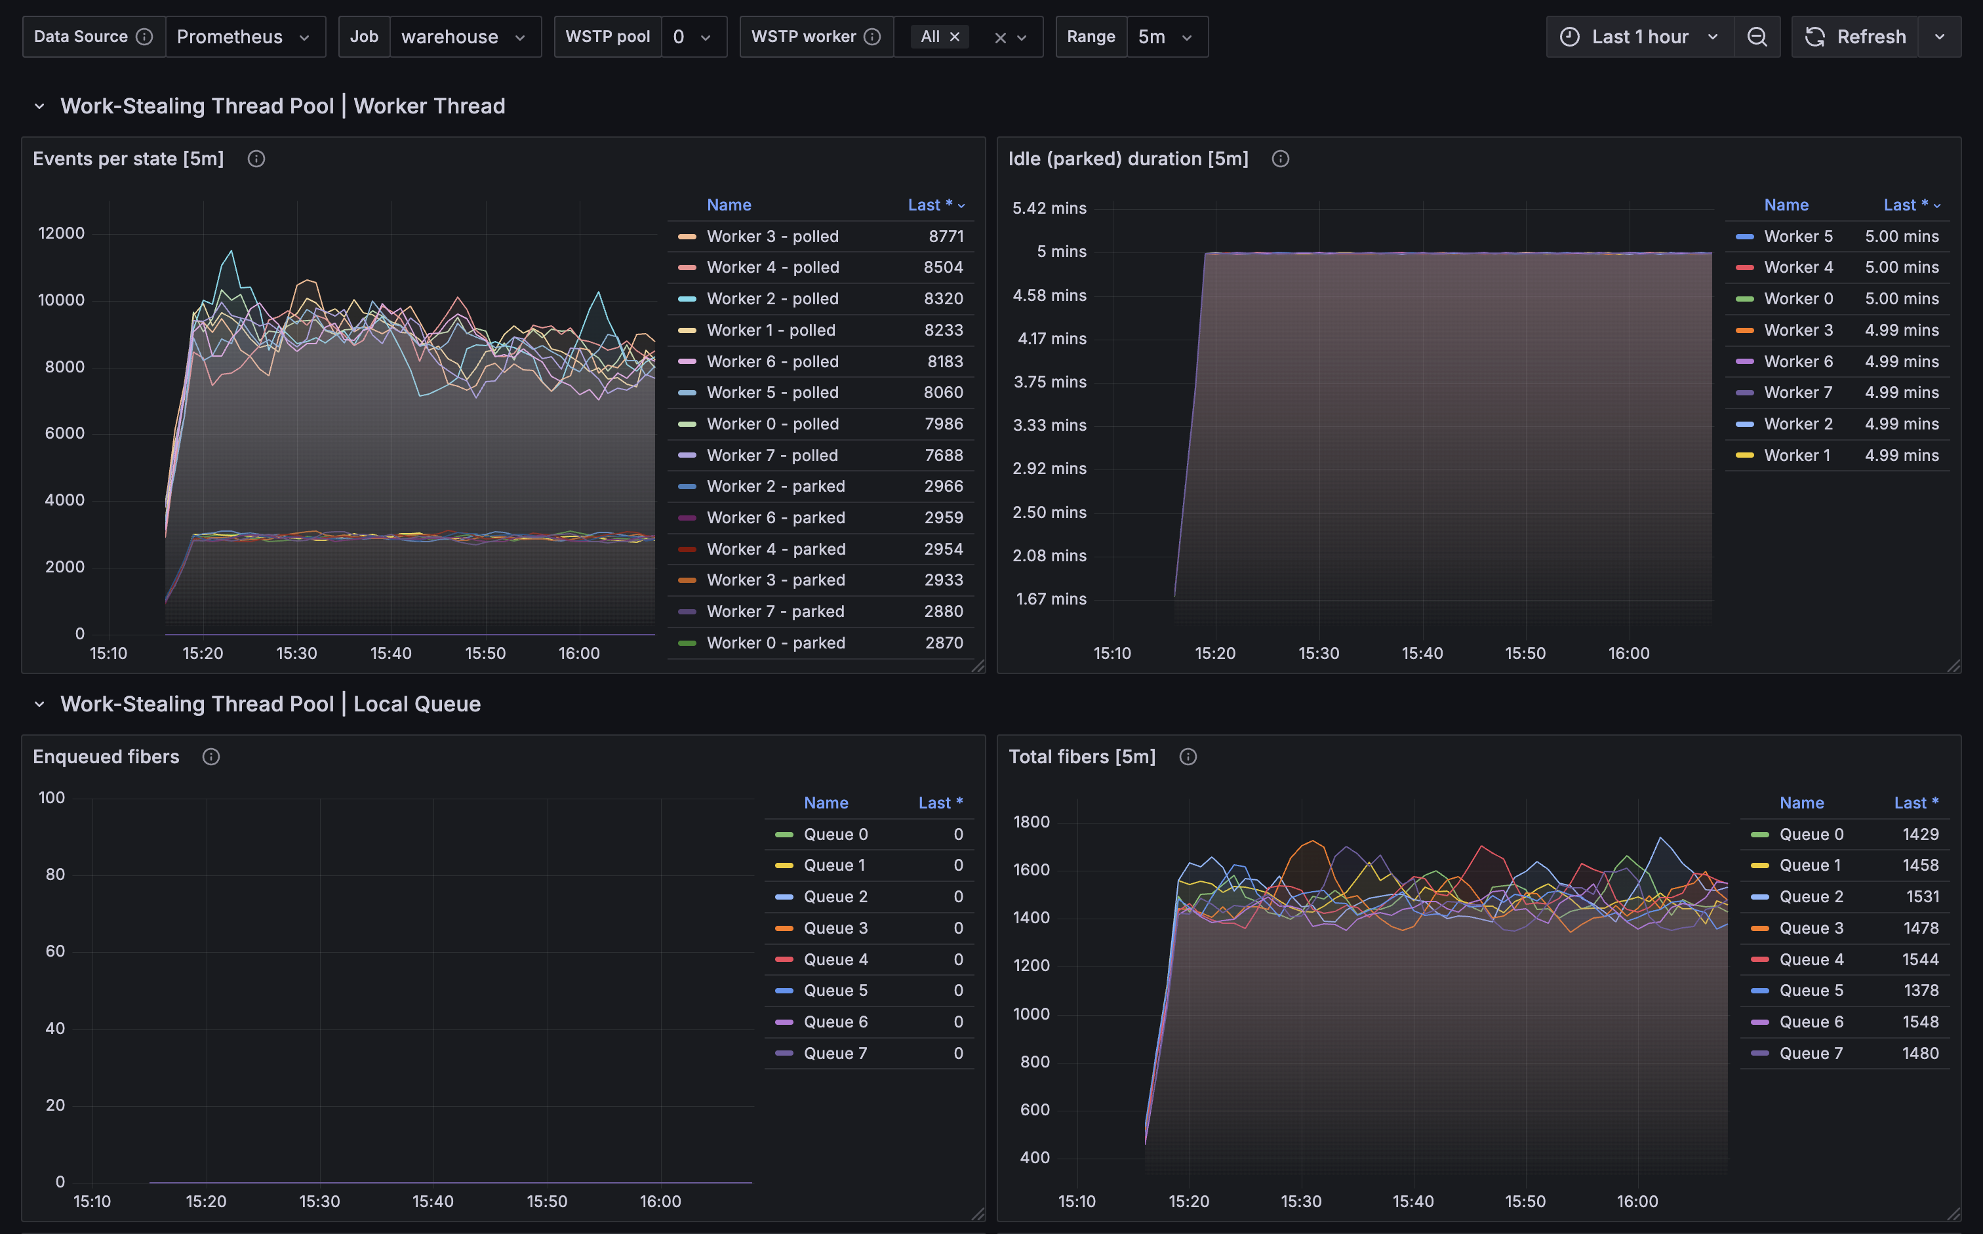
Task: Click info icon beside Total fibers title
Action: click(1188, 757)
